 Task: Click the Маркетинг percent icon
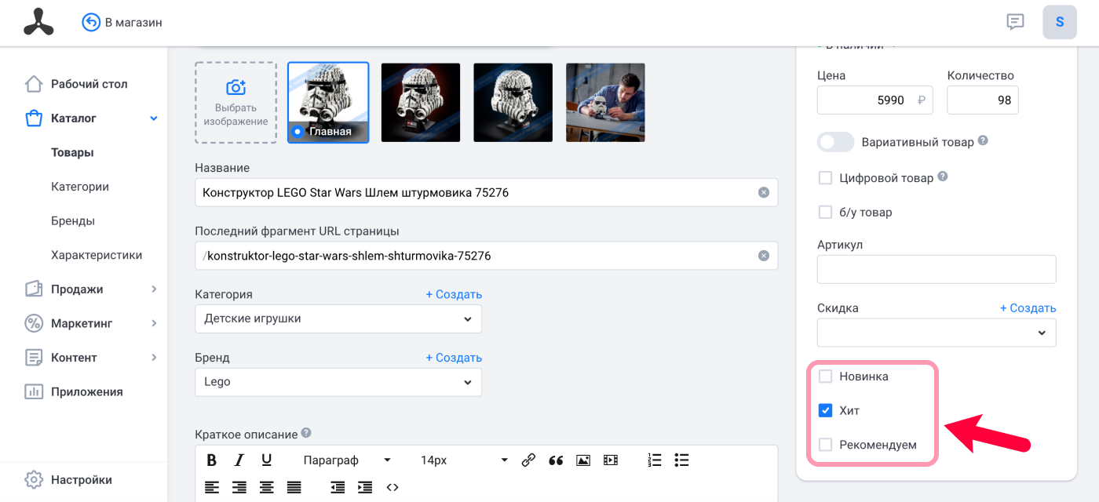tap(33, 323)
